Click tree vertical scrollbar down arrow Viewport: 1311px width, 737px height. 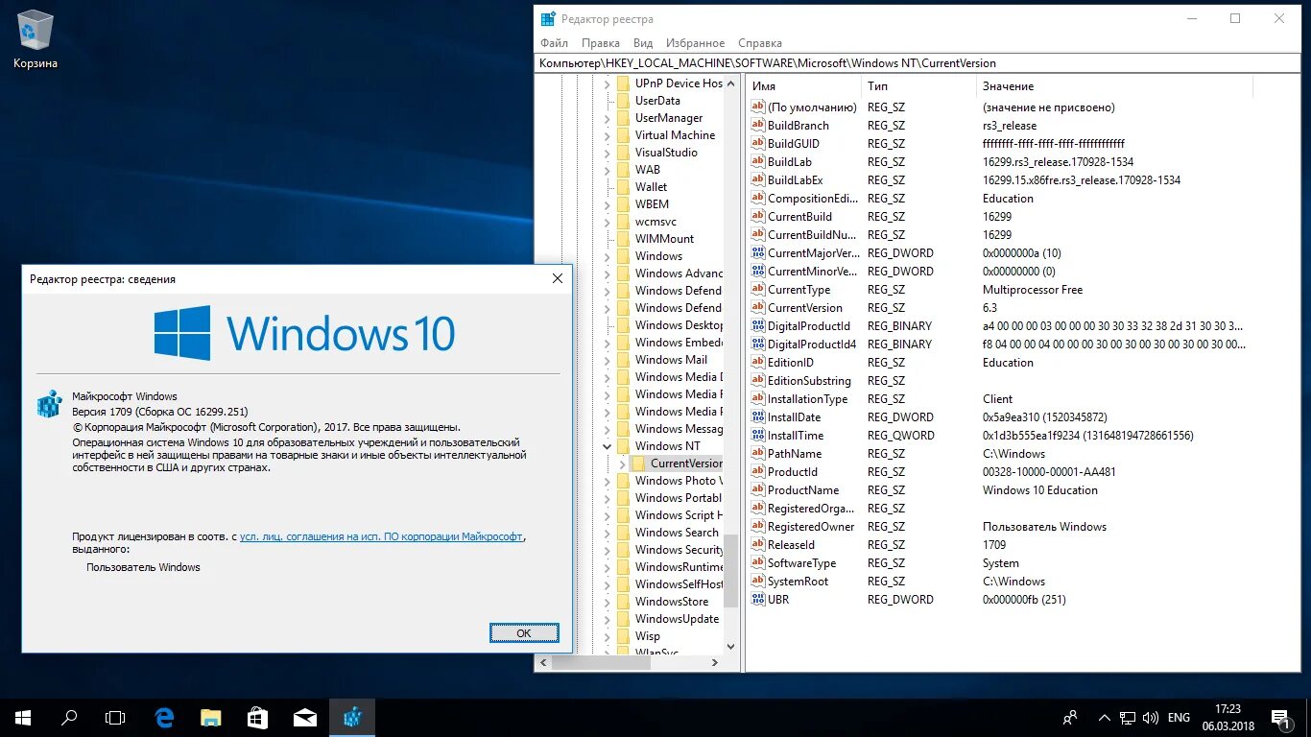point(731,647)
